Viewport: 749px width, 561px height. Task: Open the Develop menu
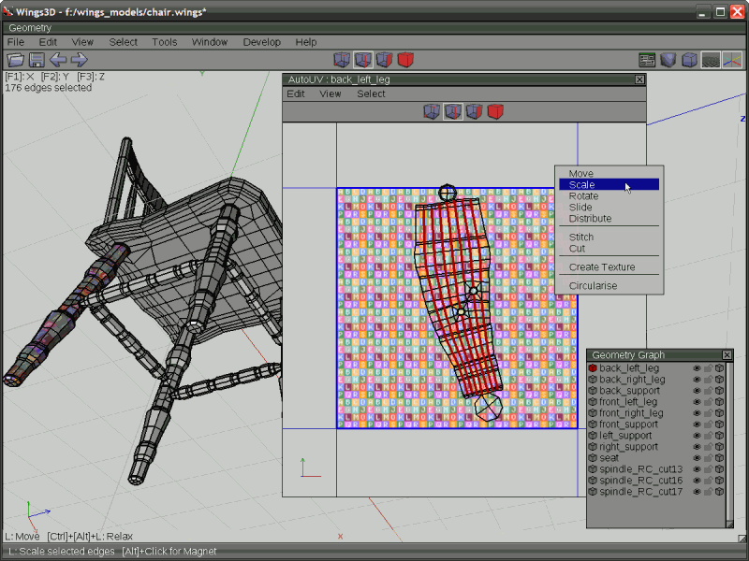(262, 42)
